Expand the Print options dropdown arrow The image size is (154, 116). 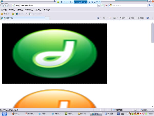(117, 18)
